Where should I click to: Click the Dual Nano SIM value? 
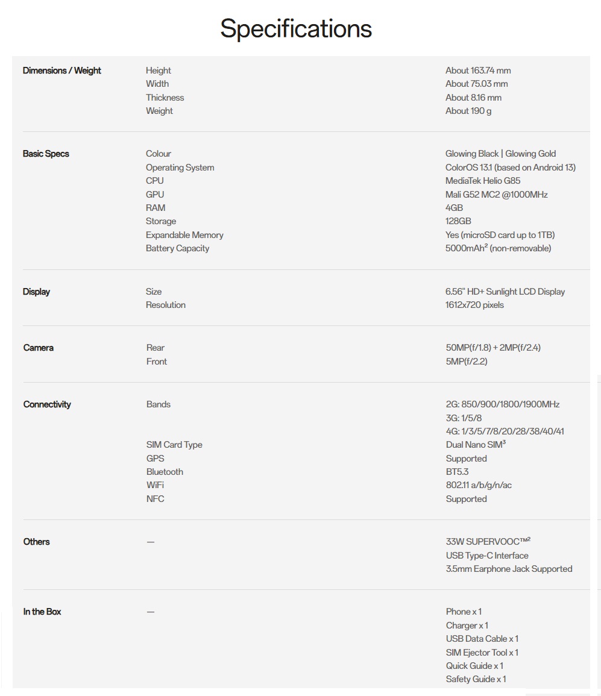(476, 445)
